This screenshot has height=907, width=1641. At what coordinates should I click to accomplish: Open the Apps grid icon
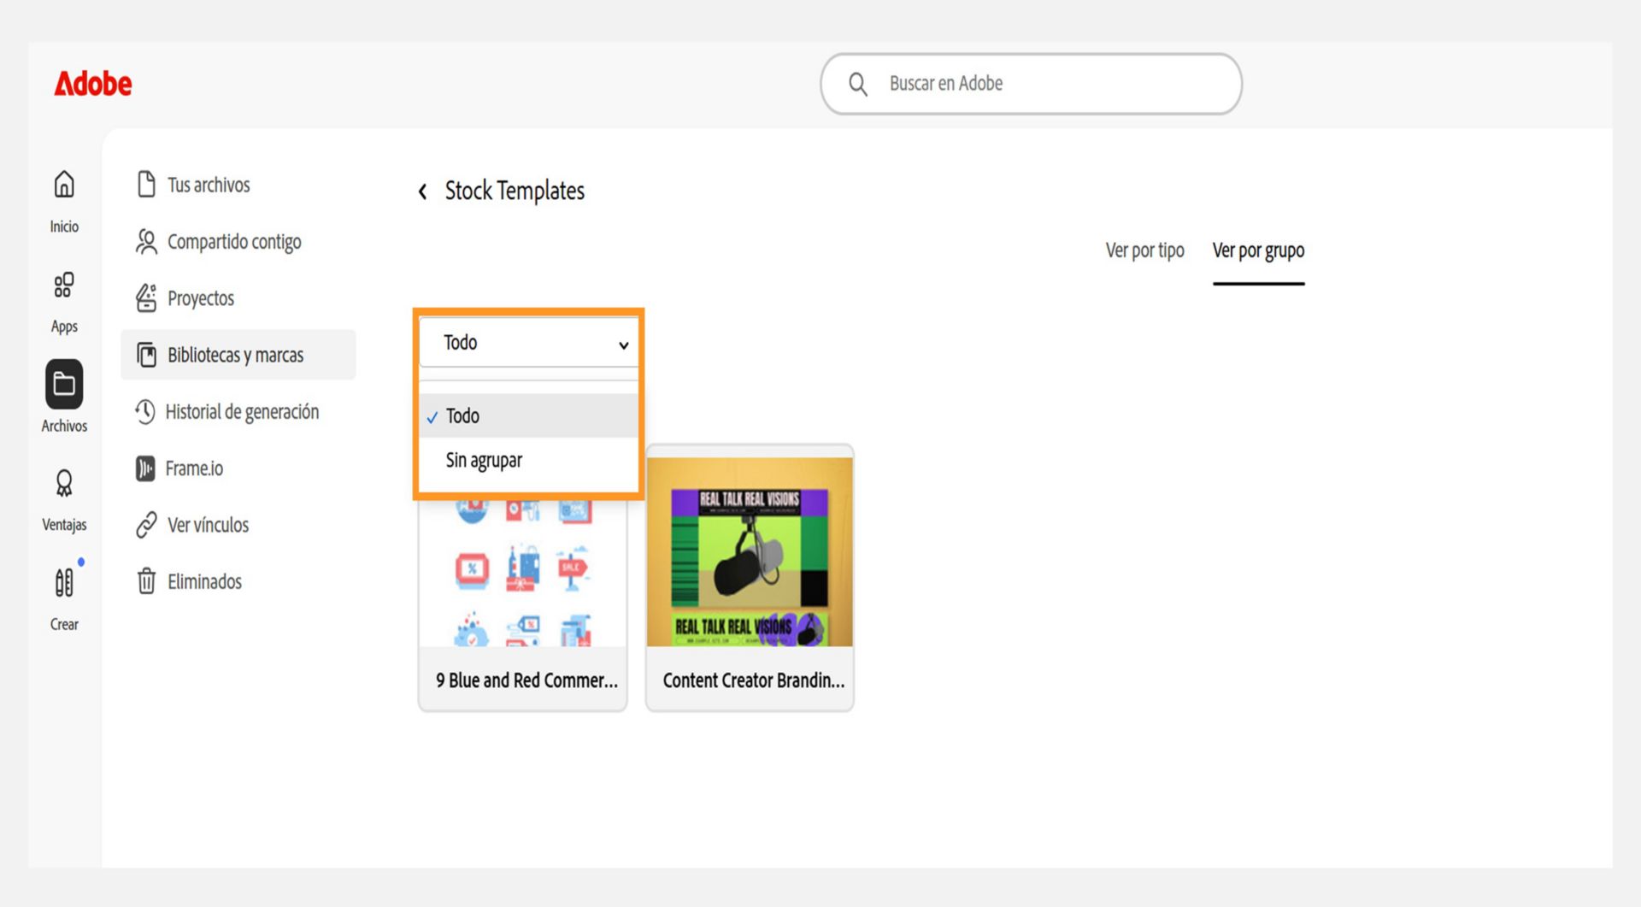[64, 285]
